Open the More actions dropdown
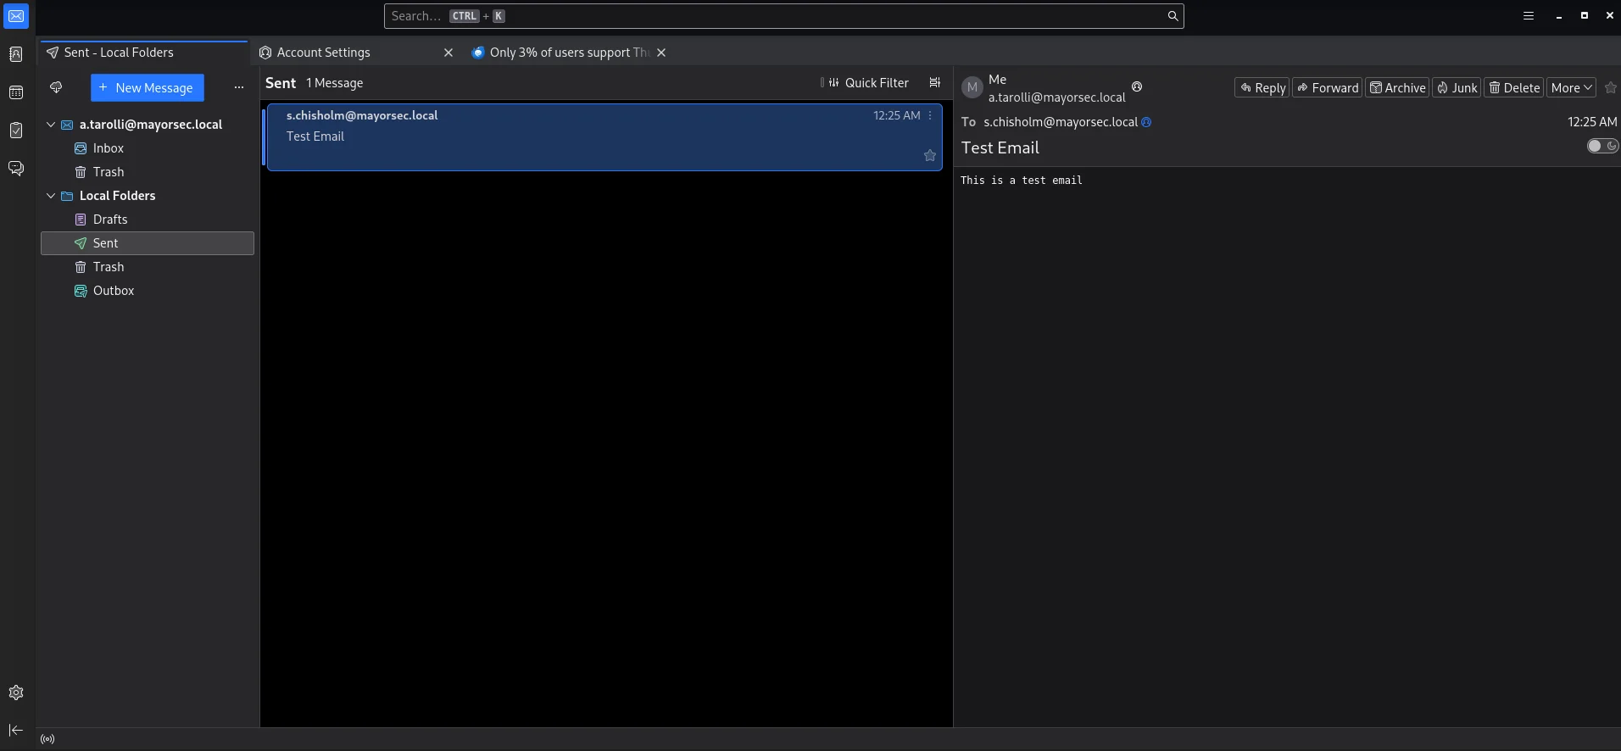This screenshot has width=1621, height=751. (x=1571, y=88)
